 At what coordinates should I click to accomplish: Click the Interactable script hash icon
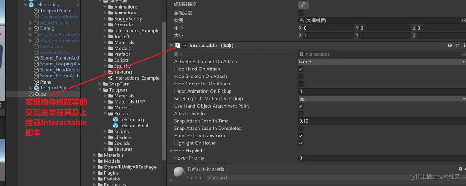(x=178, y=46)
